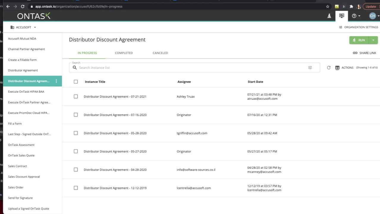Open the dropdown arrow beside RUN button

[x=373, y=40]
